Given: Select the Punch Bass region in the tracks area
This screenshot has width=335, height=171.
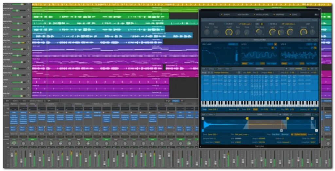Looking at the screenshot, I should click(x=115, y=61).
